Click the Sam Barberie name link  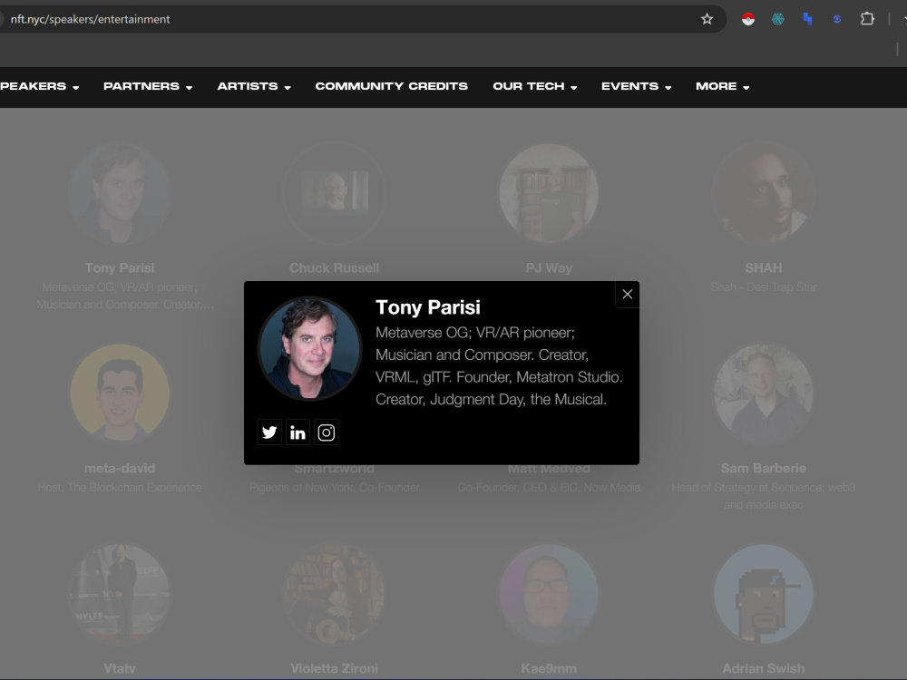pos(764,469)
